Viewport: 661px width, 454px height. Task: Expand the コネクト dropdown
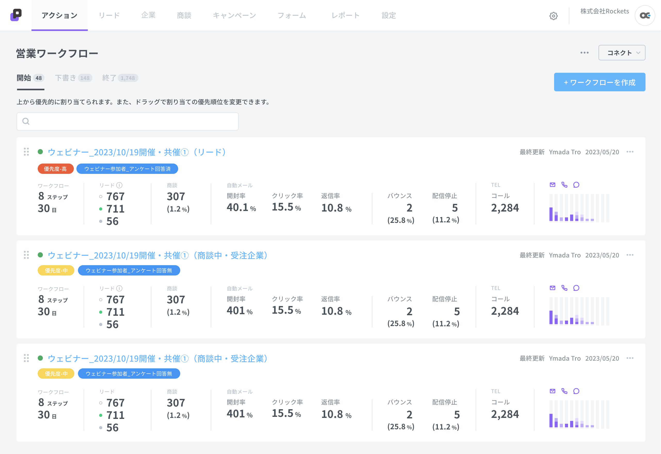pyautogui.click(x=622, y=53)
